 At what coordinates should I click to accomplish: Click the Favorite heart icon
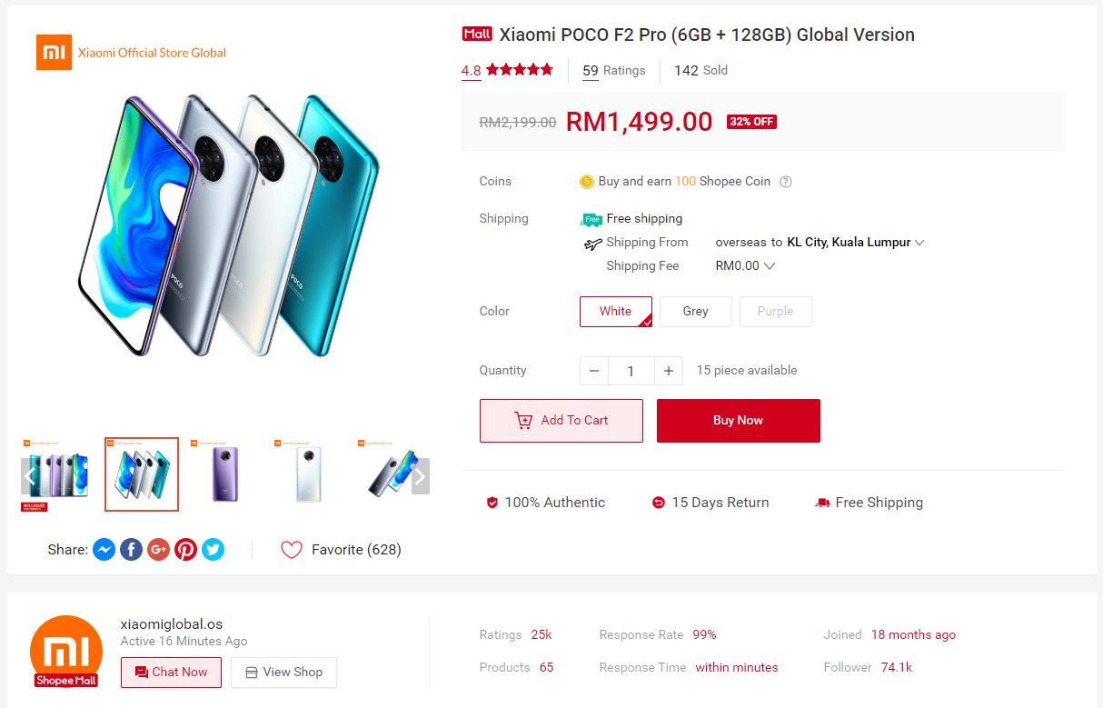291,550
